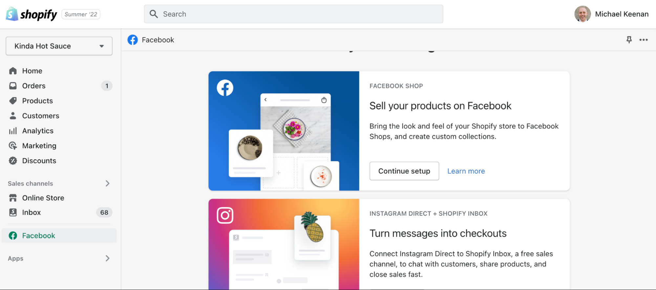
Task: Click Continue setup button
Action: click(404, 171)
